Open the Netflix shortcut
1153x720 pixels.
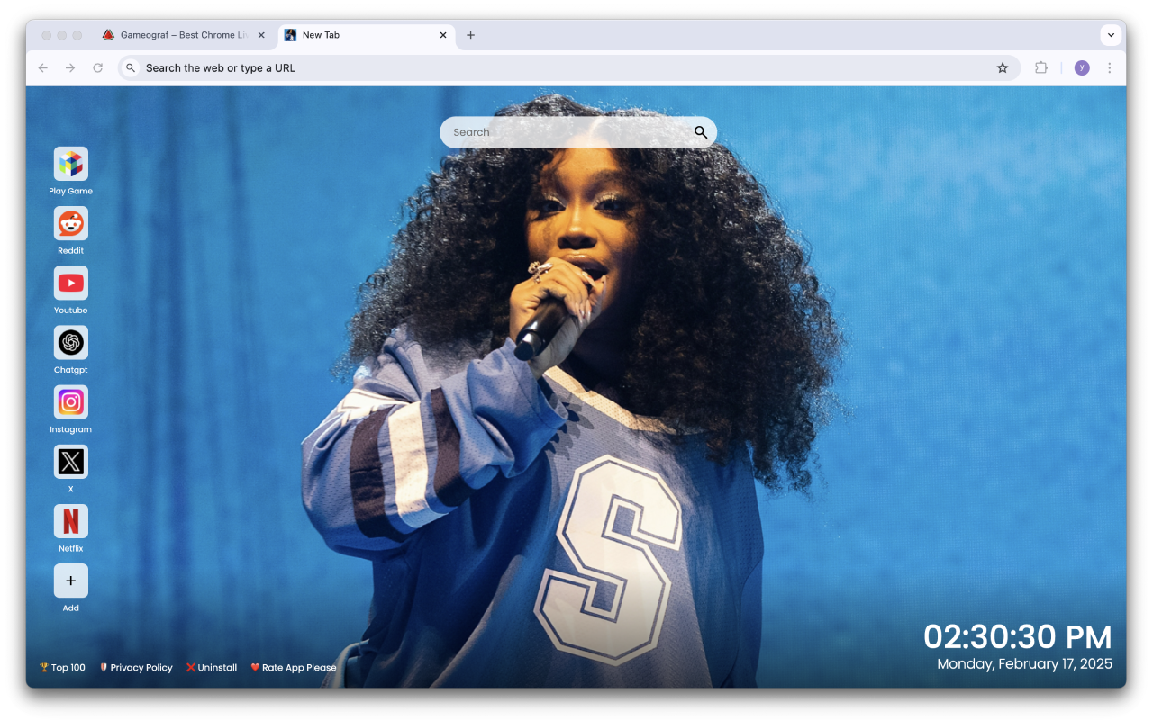(70, 521)
